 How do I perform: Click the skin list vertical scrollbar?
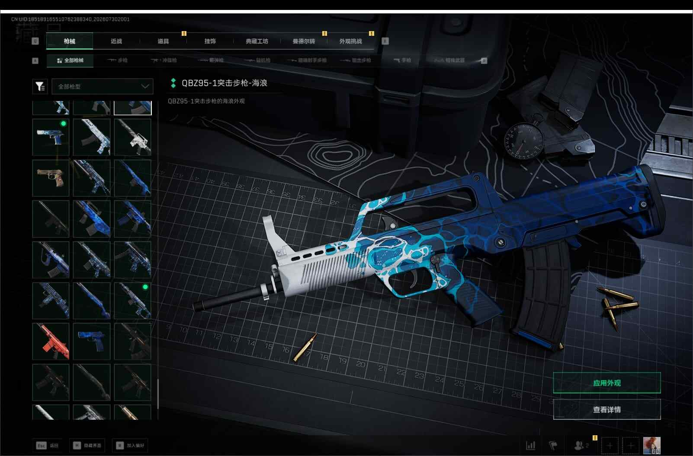coord(158,394)
